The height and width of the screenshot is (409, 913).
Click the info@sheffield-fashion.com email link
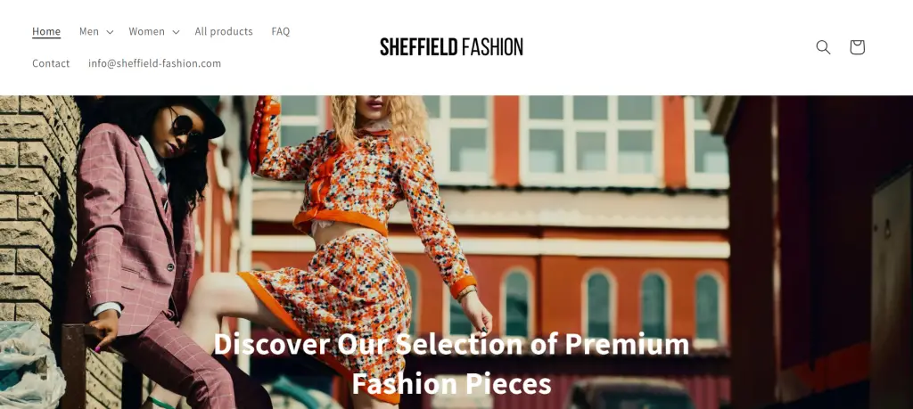click(x=155, y=63)
